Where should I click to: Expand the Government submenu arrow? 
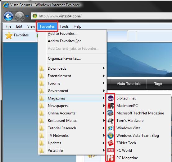104,91
